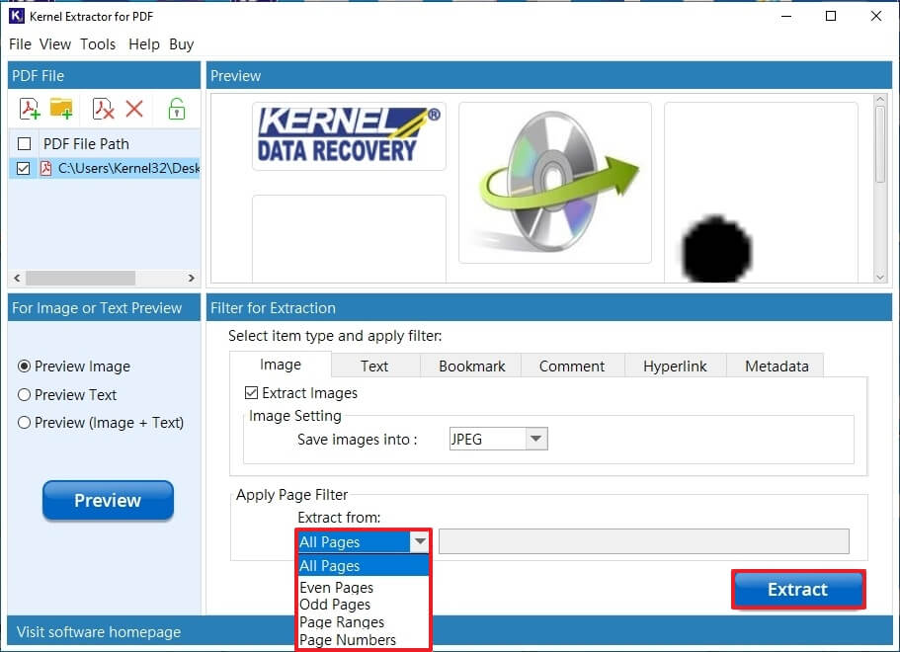Open the Help menu

pos(143,44)
